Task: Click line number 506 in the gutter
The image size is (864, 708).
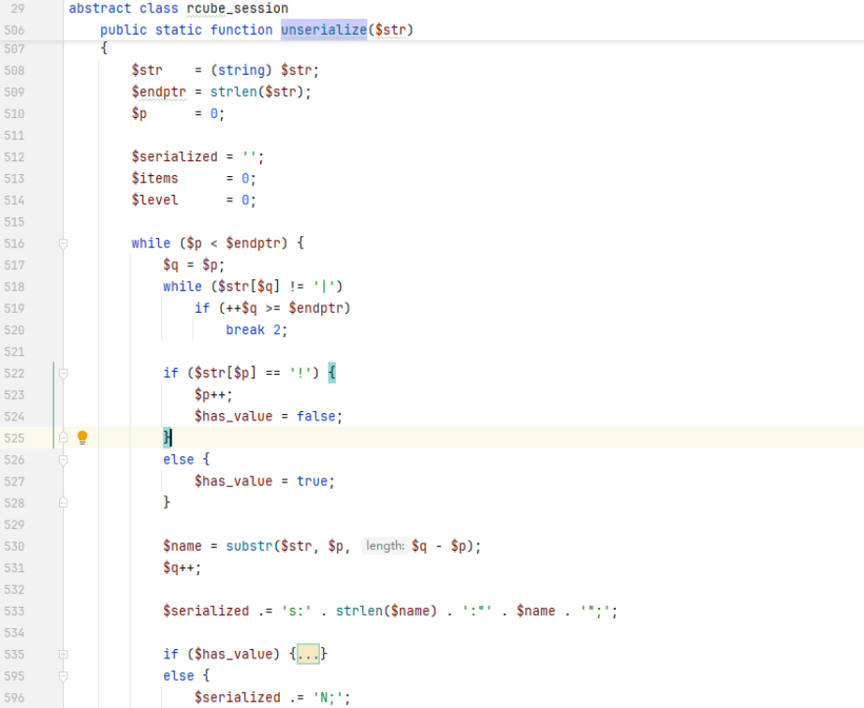Action: tap(14, 30)
